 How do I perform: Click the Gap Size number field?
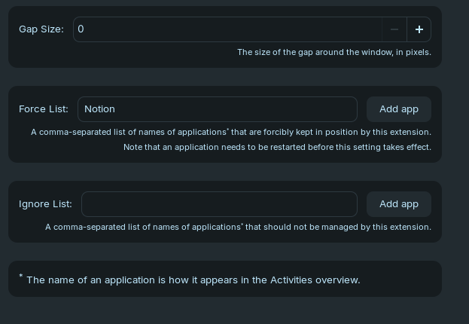coord(226,29)
